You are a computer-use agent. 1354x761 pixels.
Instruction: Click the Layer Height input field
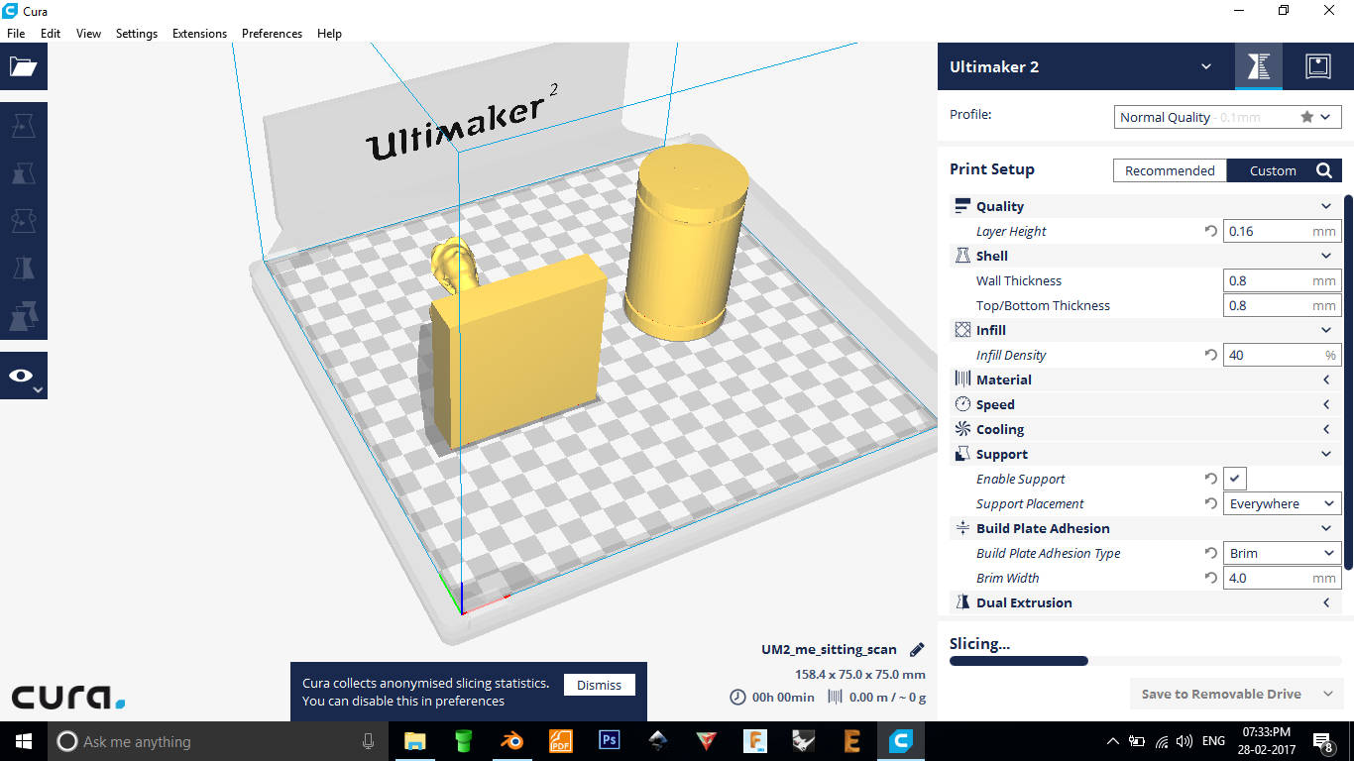1282,231
